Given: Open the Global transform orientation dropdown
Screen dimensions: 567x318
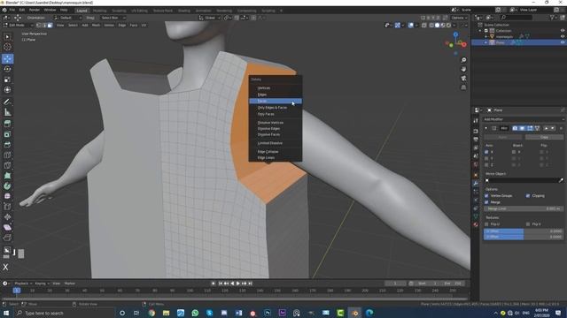Looking at the screenshot, I should tap(210, 18).
